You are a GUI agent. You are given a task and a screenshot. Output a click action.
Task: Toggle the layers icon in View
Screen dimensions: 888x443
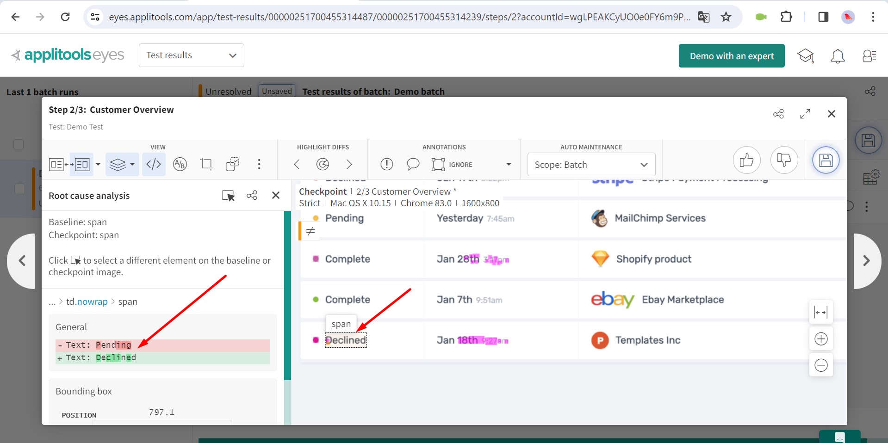click(118, 165)
